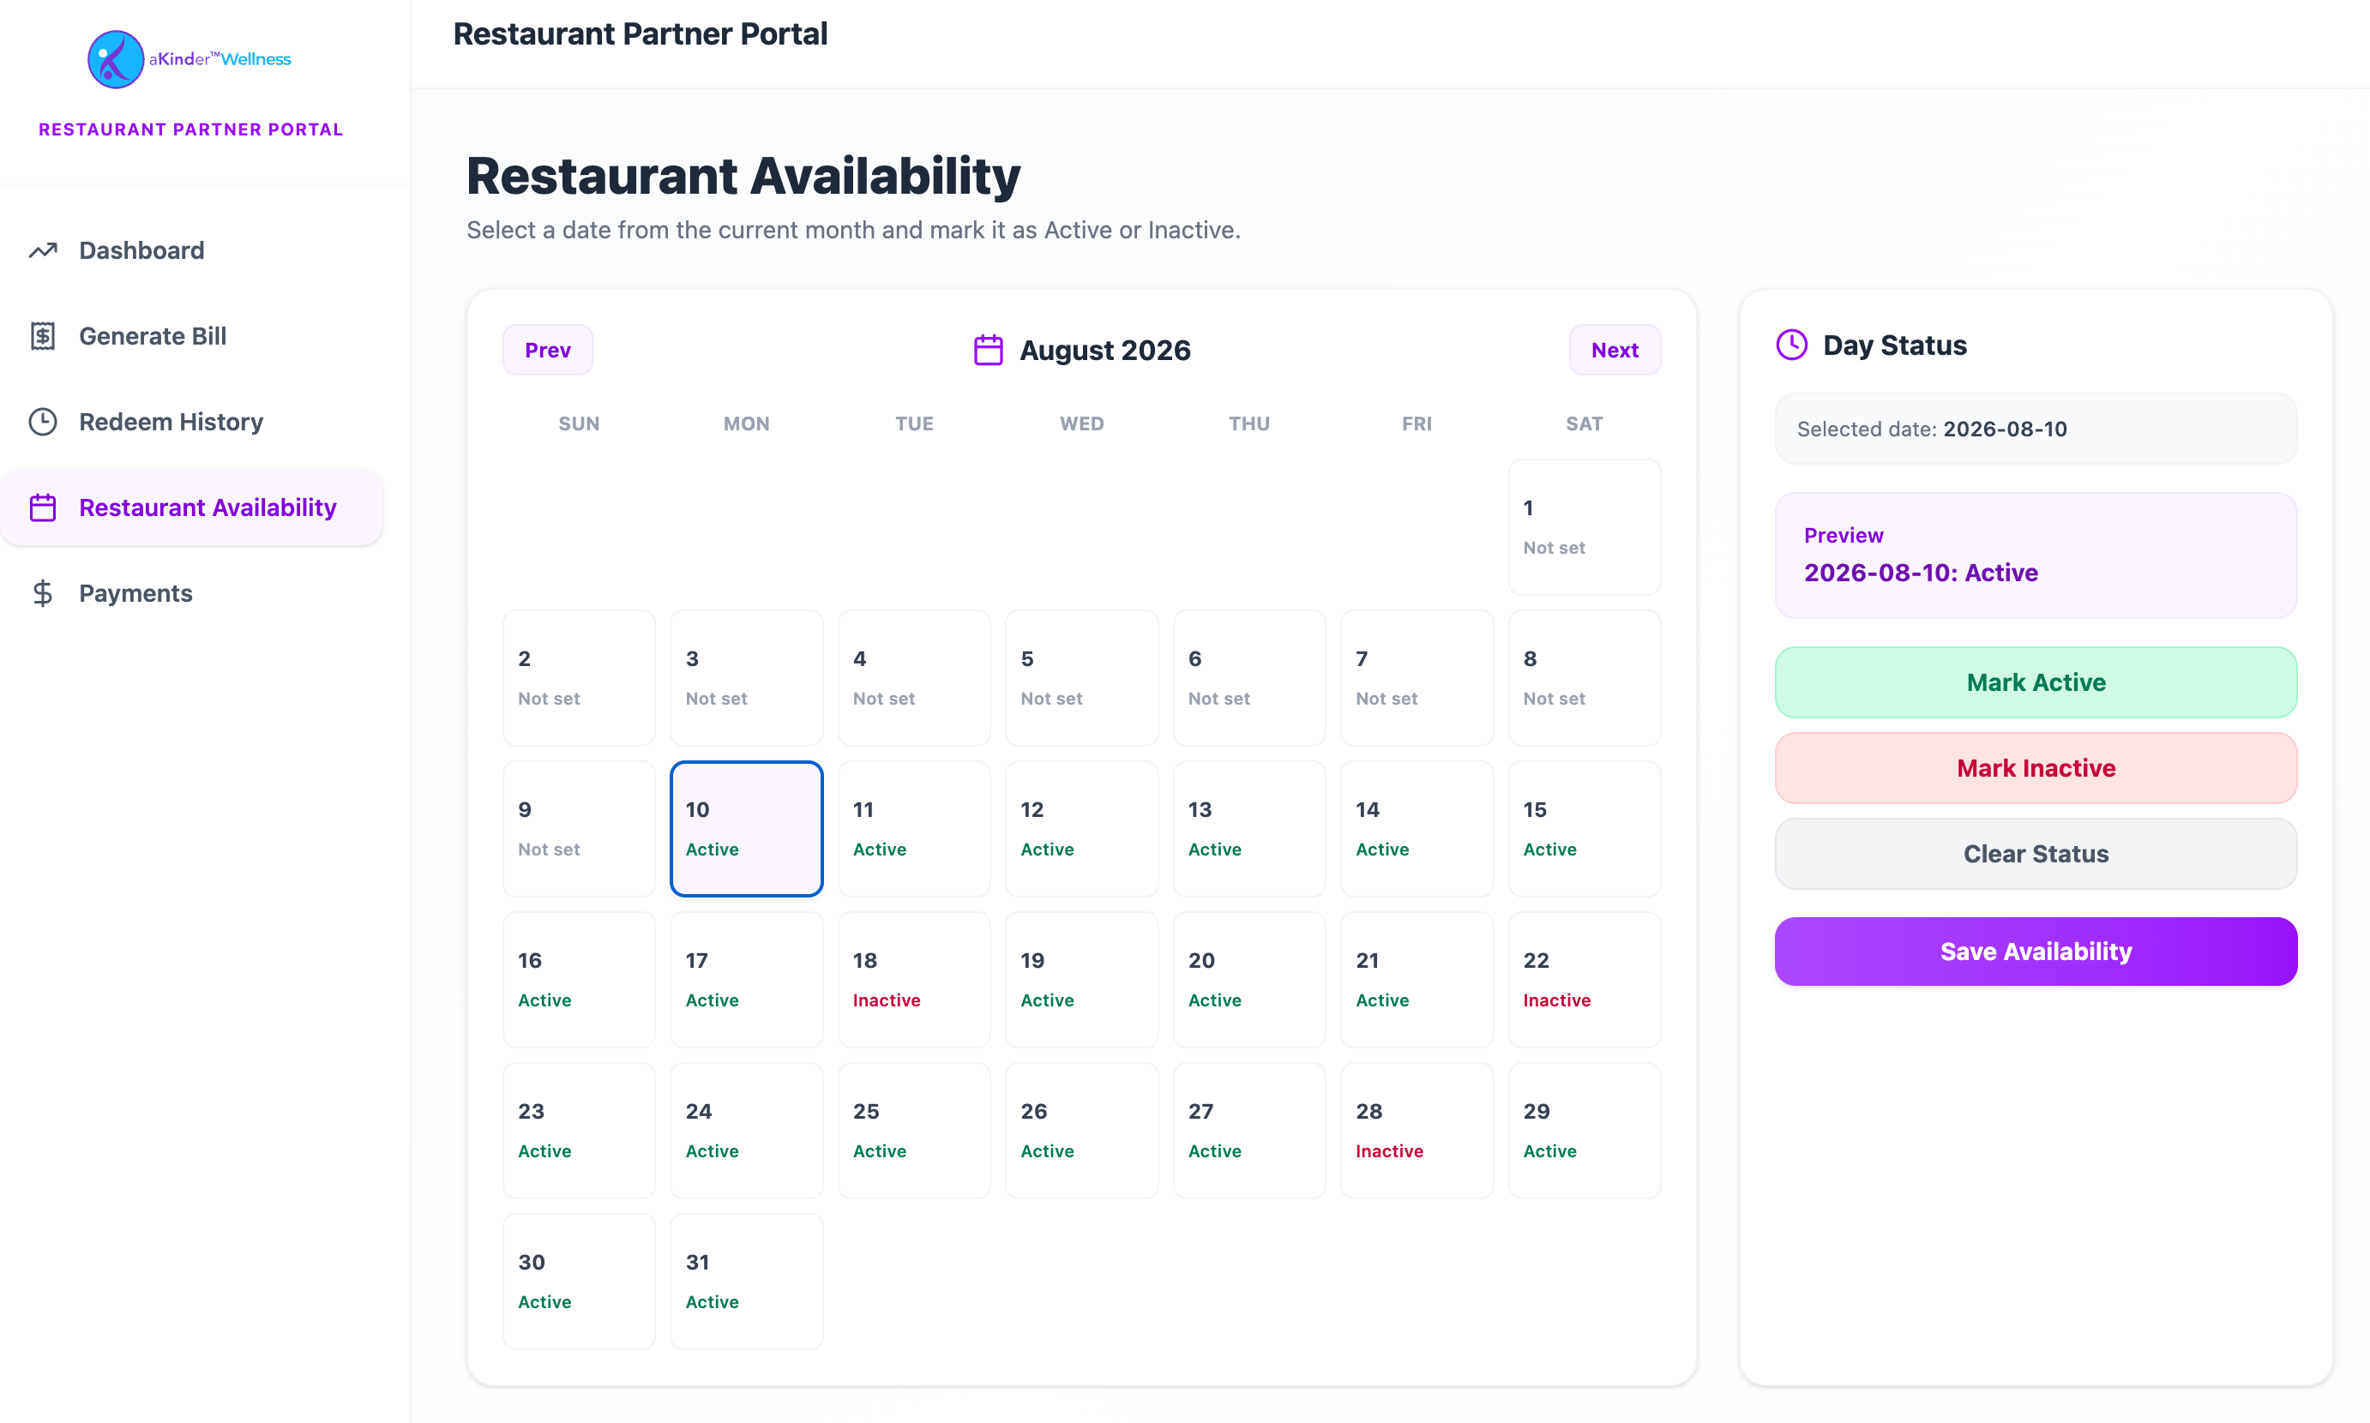2370x1423 pixels.
Task: Click the Selected date 2026-08-10 field
Action: pyautogui.click(x=2036, y=429)
